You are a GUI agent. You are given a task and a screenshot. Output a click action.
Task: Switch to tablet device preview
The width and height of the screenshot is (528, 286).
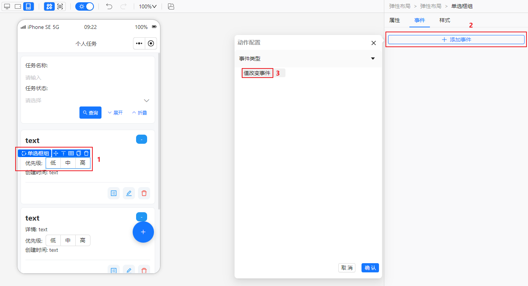(18, 6)
